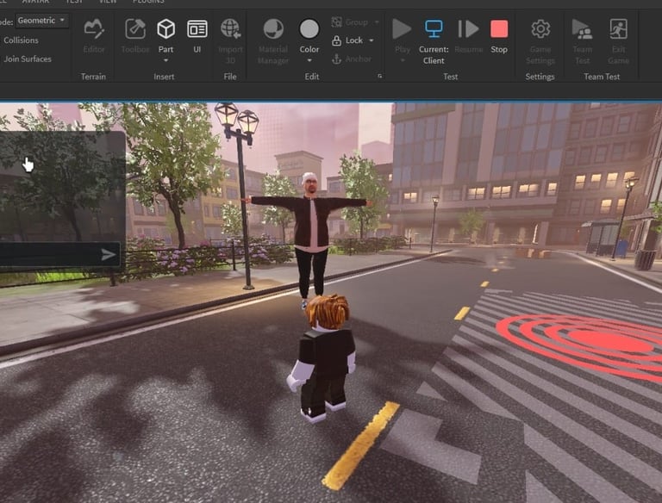Stop the running test session
662x503 pixels.
click(x=499, y=35)
